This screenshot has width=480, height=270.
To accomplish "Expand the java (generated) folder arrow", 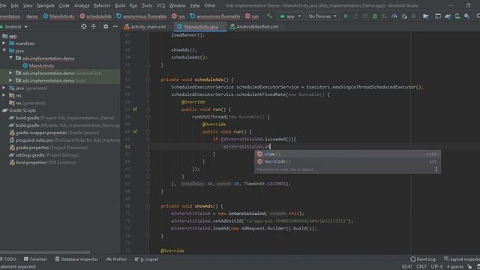I will [4, 88].
